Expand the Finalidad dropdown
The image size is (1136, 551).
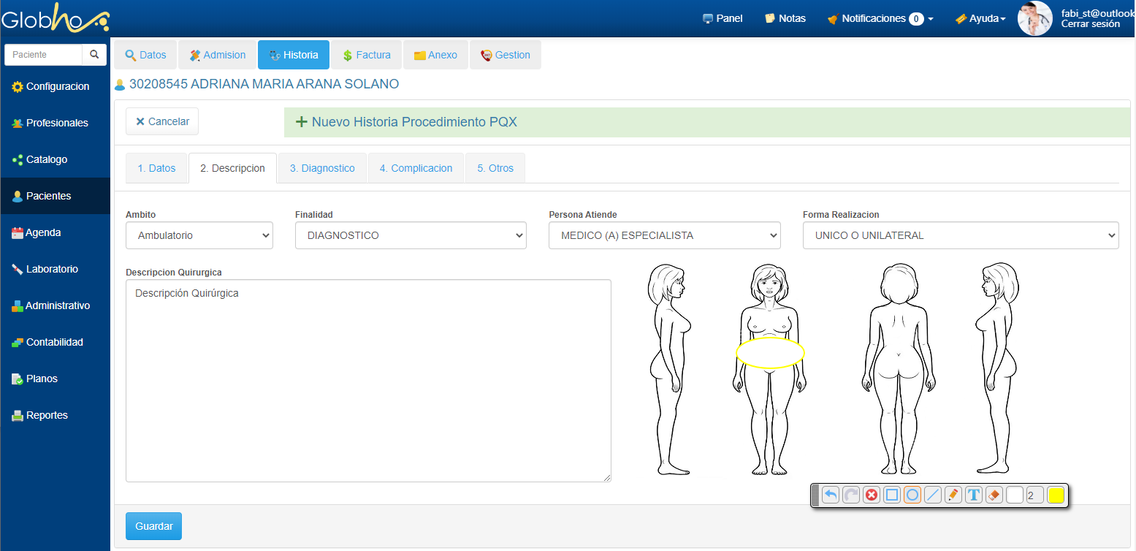coord(411,235)
